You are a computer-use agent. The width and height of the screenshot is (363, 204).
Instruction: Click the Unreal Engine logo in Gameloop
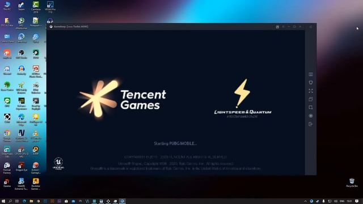tap(58, 164)
